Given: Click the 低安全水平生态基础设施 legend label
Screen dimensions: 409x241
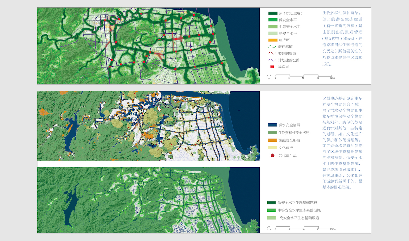Looking at the screenshot, I should (297, 203).
